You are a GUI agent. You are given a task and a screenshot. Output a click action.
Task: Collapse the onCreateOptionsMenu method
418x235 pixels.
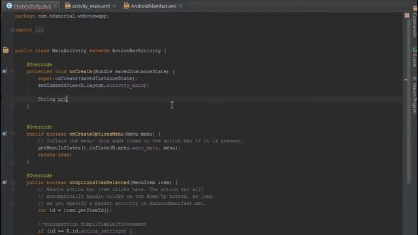12,134
